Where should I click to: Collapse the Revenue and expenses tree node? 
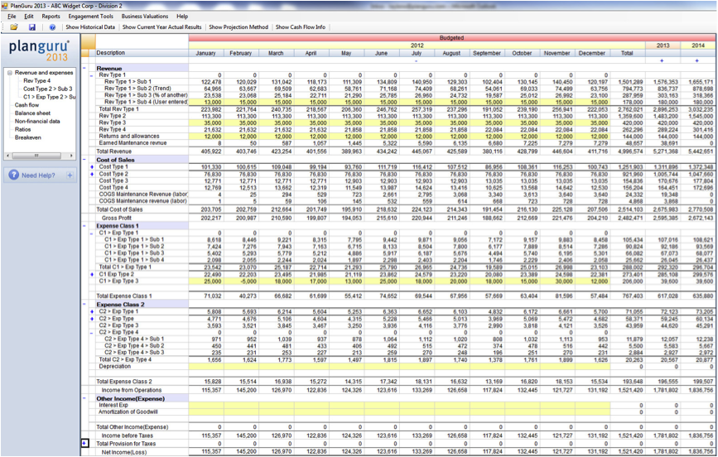click(x=10, y=73)
